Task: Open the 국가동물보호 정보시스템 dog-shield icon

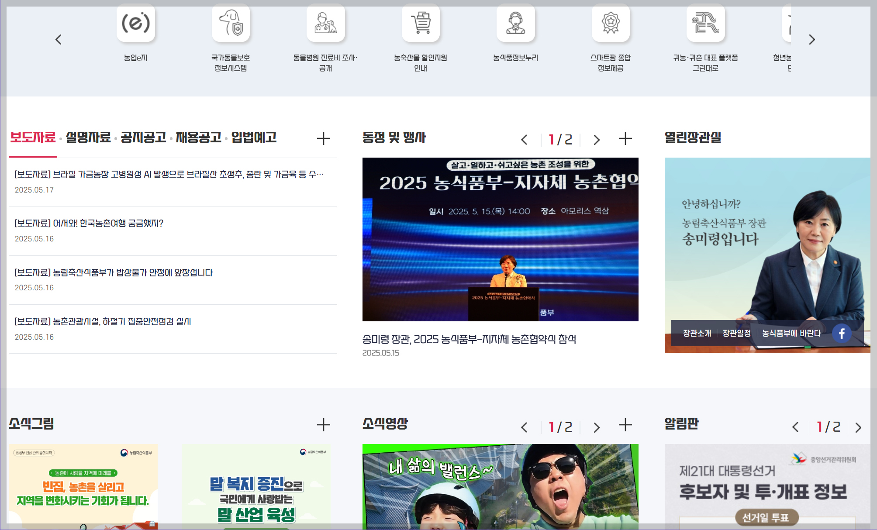Action: point(231,23)
